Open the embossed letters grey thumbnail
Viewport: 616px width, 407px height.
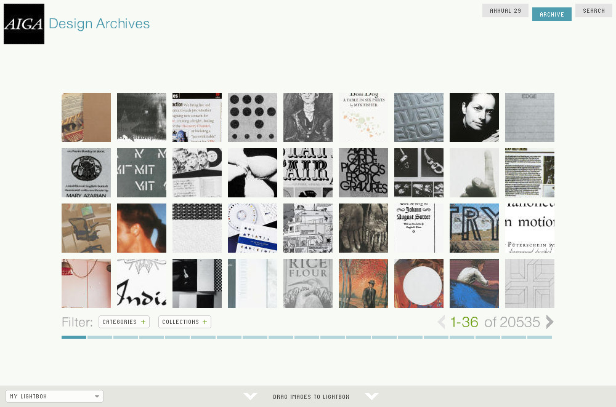pyautogui.click(x=419, y=117)
